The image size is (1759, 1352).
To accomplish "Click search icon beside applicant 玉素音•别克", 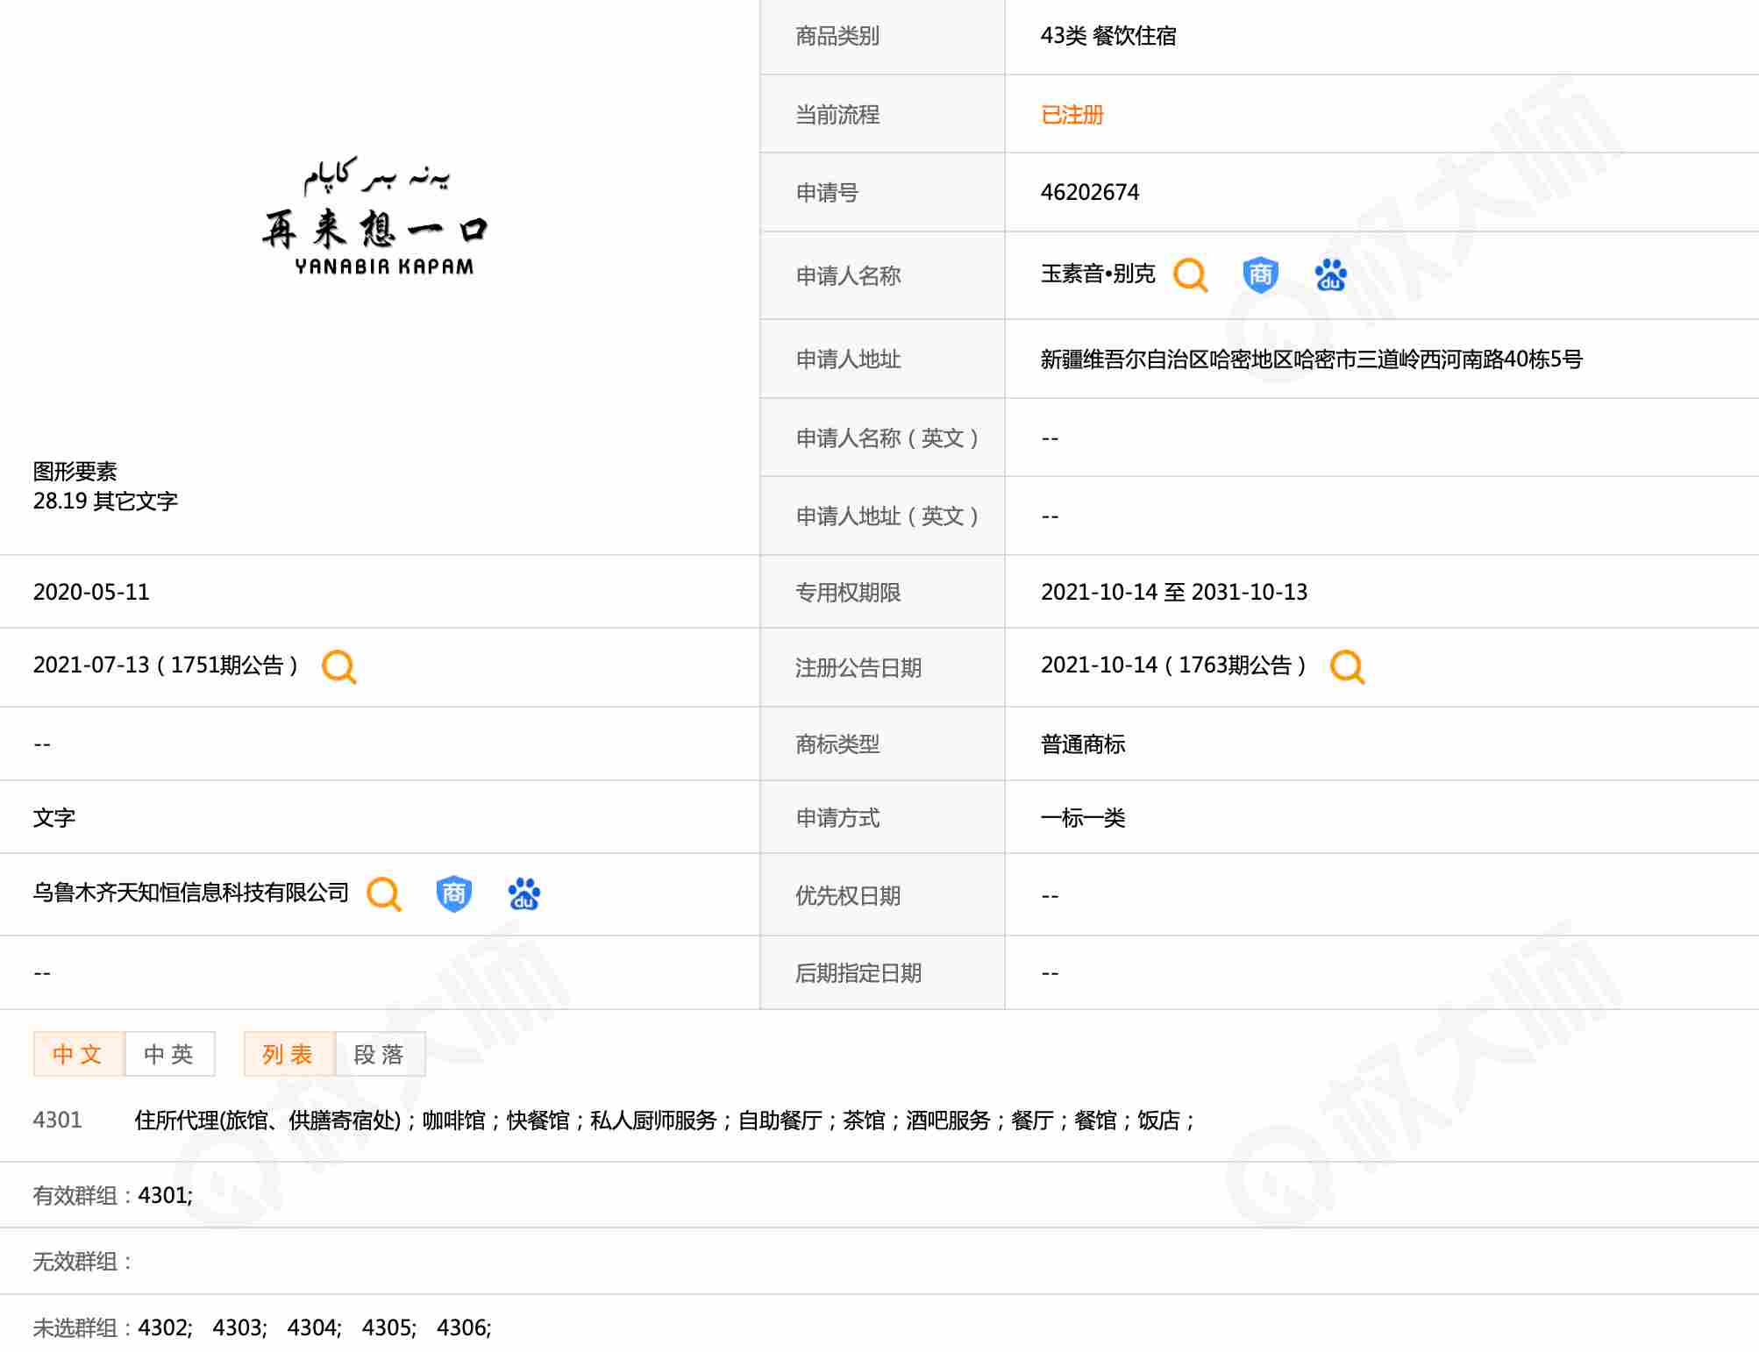I will (x=1190, y=275).
